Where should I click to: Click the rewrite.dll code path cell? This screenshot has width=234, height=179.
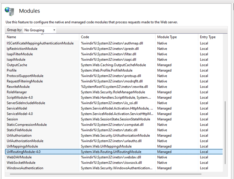114,87
